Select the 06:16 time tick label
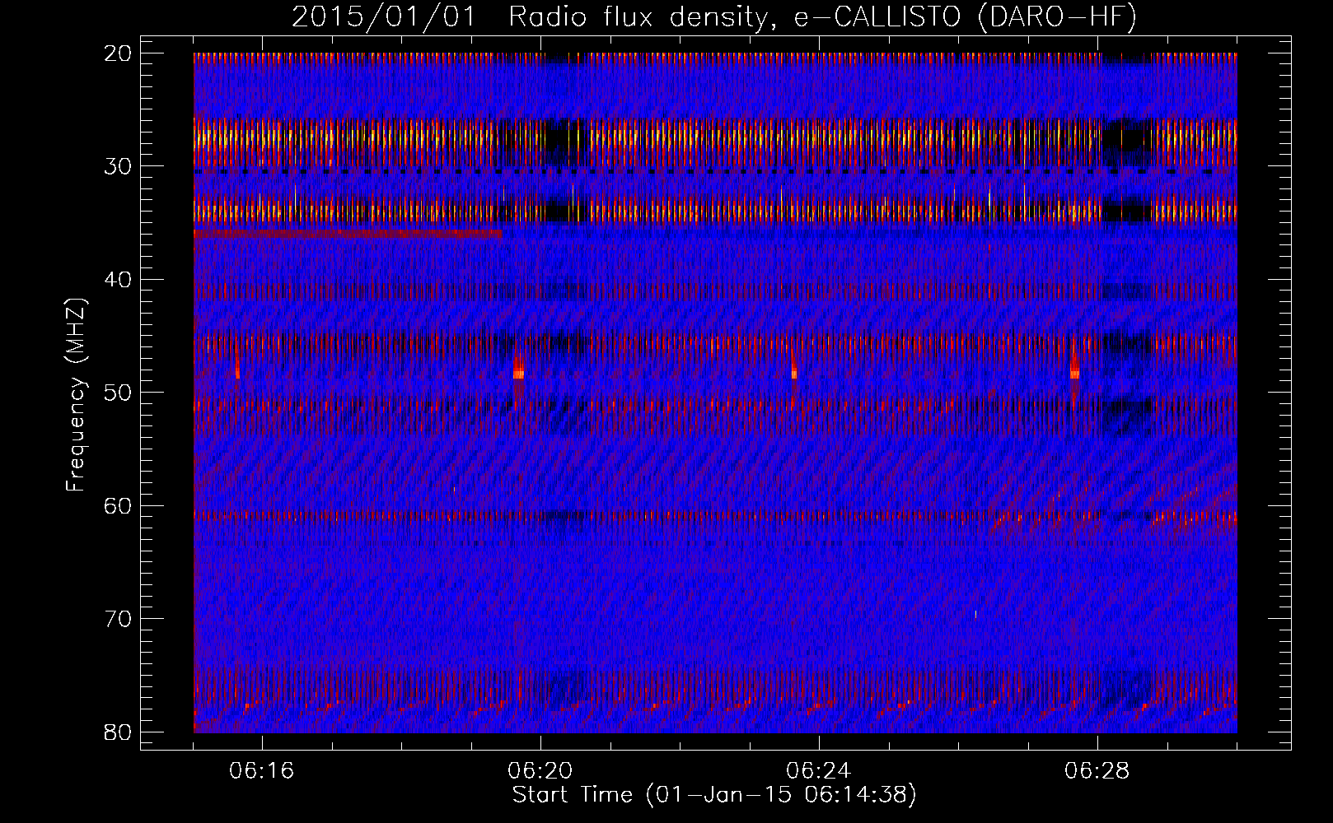The image size is (1333, 823). click(262, 771)
